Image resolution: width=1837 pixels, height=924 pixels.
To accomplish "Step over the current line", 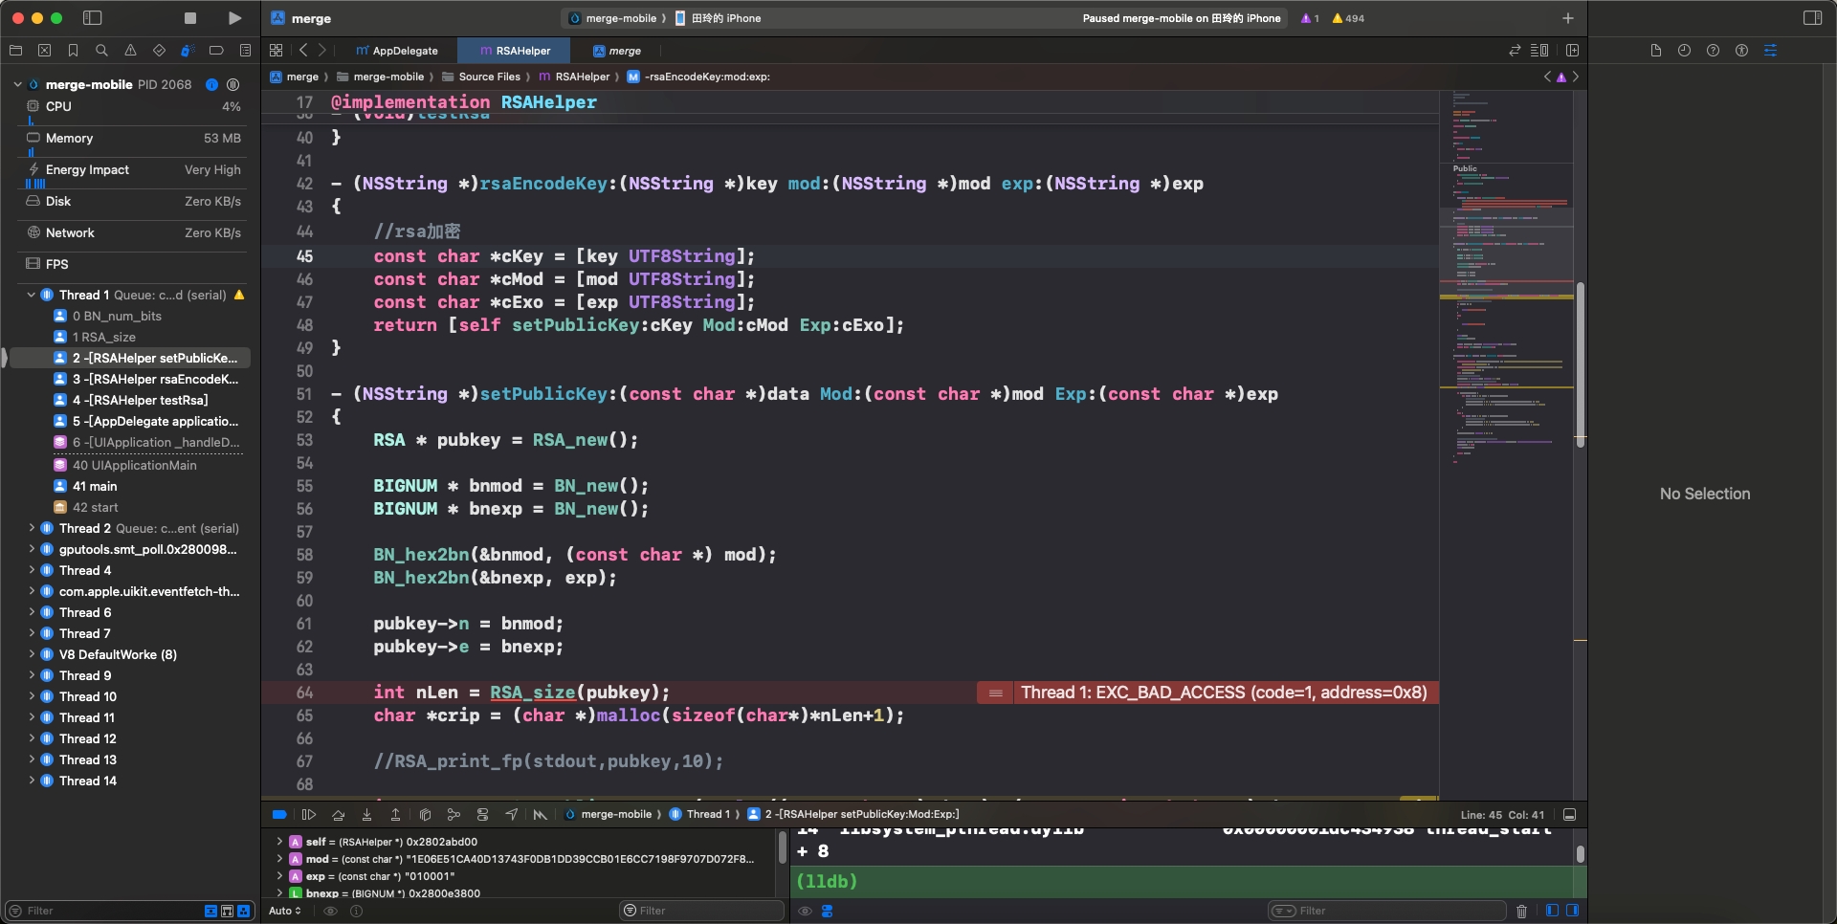I will click(x=338, y=815).
